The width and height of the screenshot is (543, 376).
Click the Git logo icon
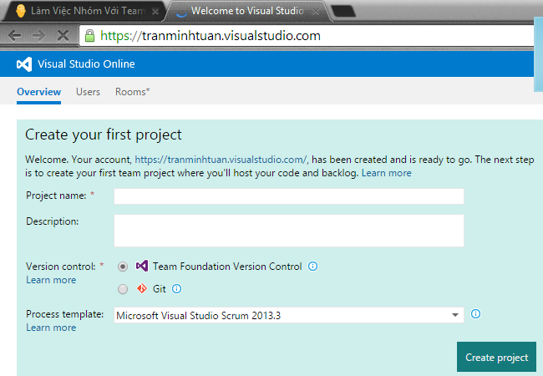pos(142,288)
